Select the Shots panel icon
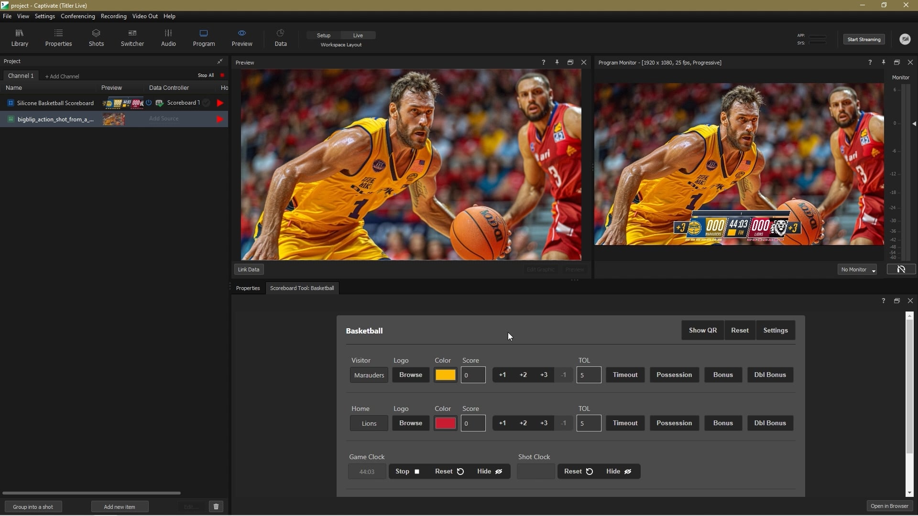918x516 pixels. coord(96,38)
